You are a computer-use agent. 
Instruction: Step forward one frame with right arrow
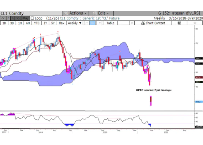coord(13,18)
